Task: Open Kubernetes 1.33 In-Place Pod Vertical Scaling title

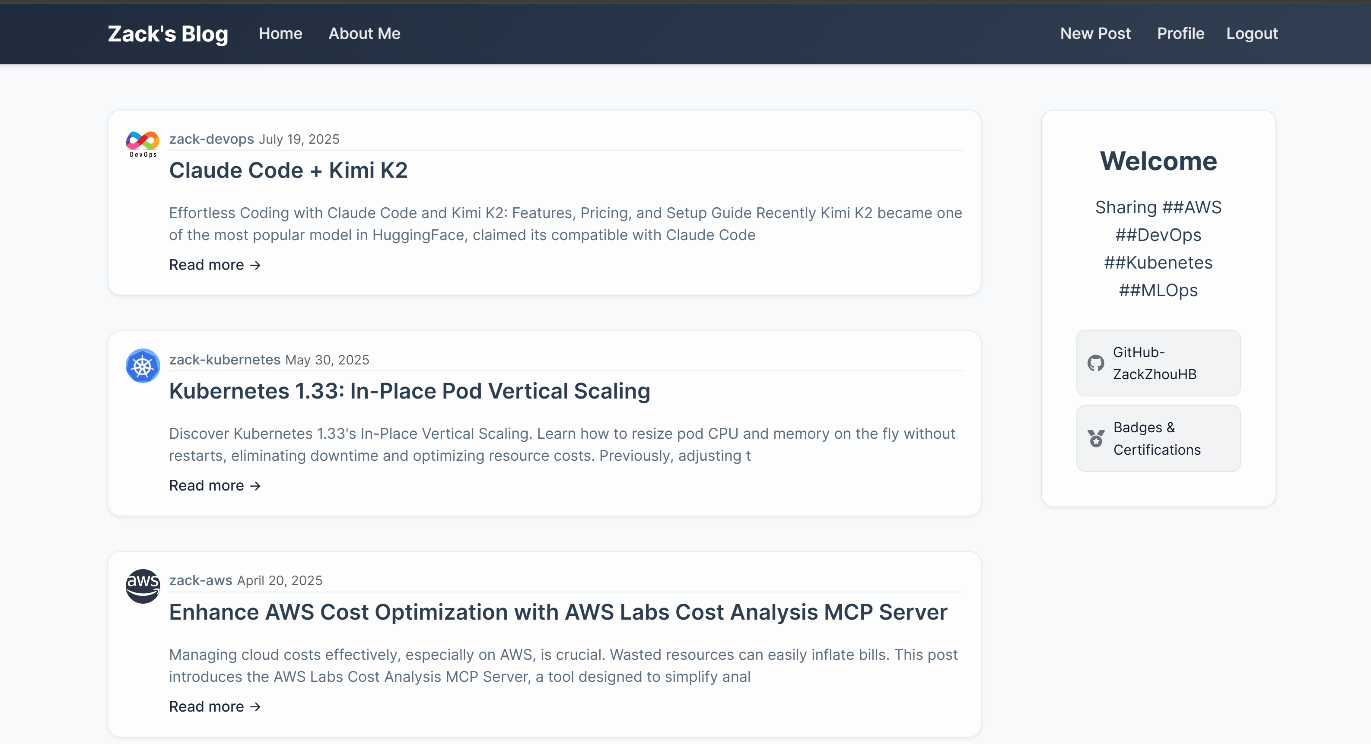Action: (x=409, y=391)
